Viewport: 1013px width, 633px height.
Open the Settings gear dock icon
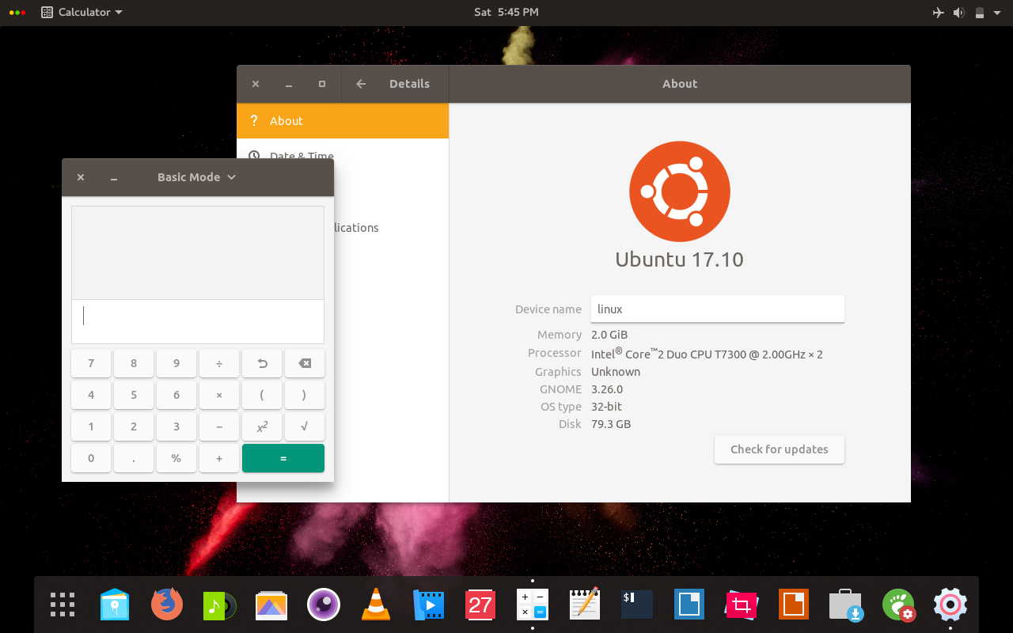pos(950,605)
